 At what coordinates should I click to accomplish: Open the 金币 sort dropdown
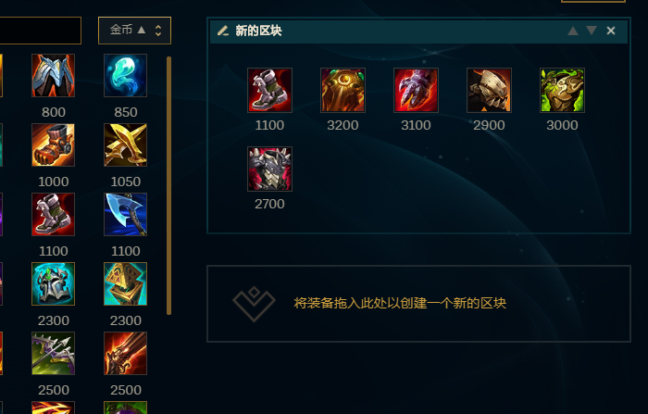[x=134, y=31]
